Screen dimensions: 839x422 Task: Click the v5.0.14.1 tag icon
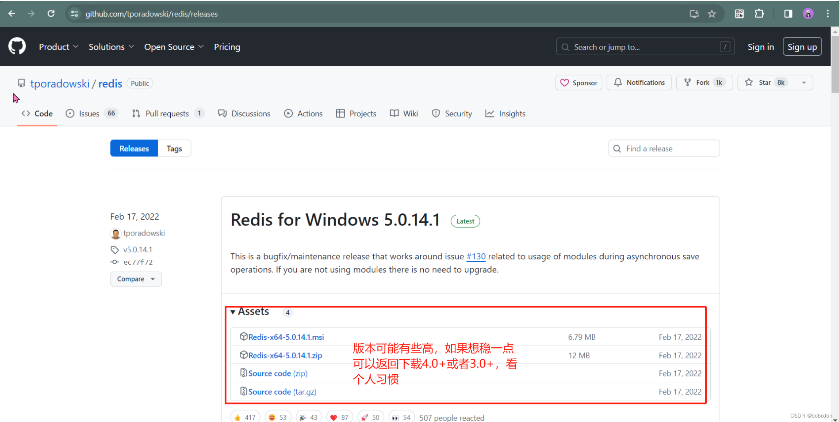(x=115, y=250)
